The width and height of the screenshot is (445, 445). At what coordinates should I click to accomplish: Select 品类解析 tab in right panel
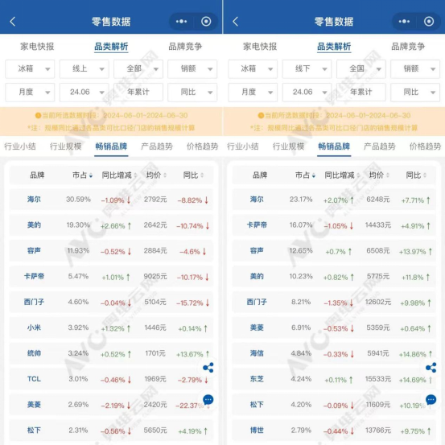[x=334, y=47]
